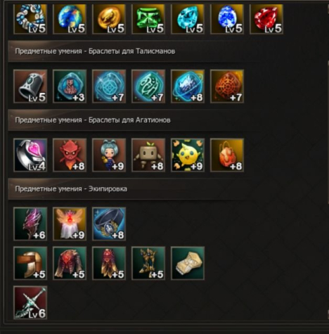Select the orange web talisman +7

pyautogui.click(x=227, y=86)
